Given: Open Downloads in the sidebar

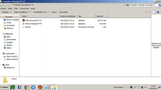Looking at the screenshot, I should (11, 25).
